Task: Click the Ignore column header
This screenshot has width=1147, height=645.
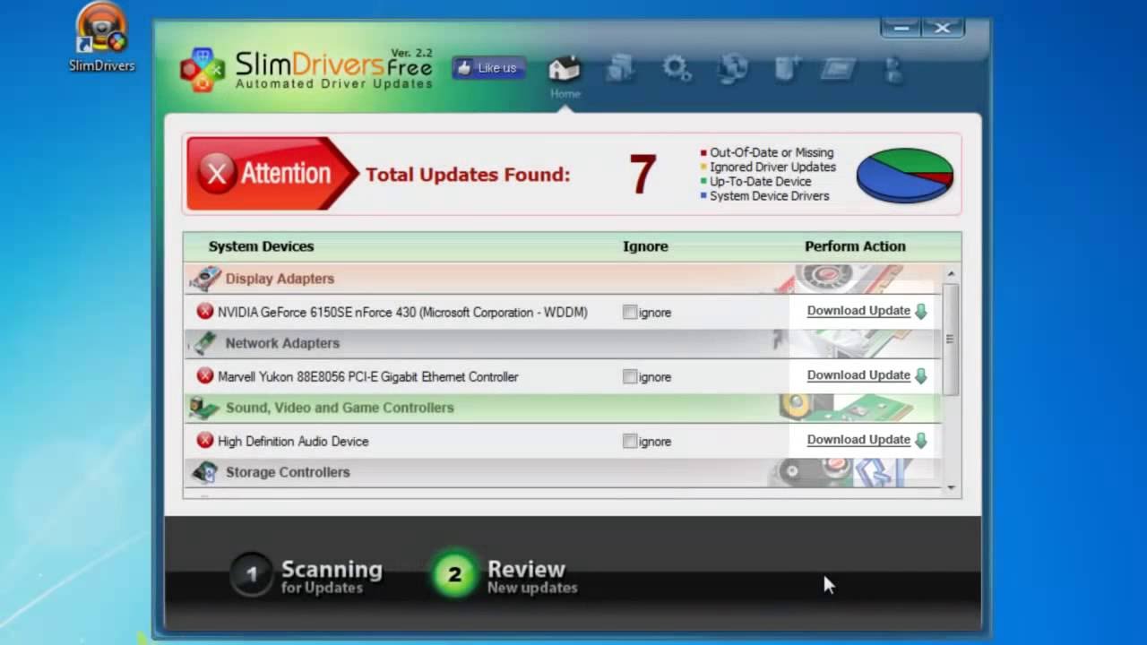Action: point(645,246)
